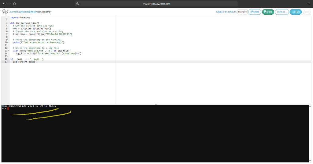The image size is (313, 164).
Task: Click the console scrollbar up arrow
Action: (x=310, y=106)
